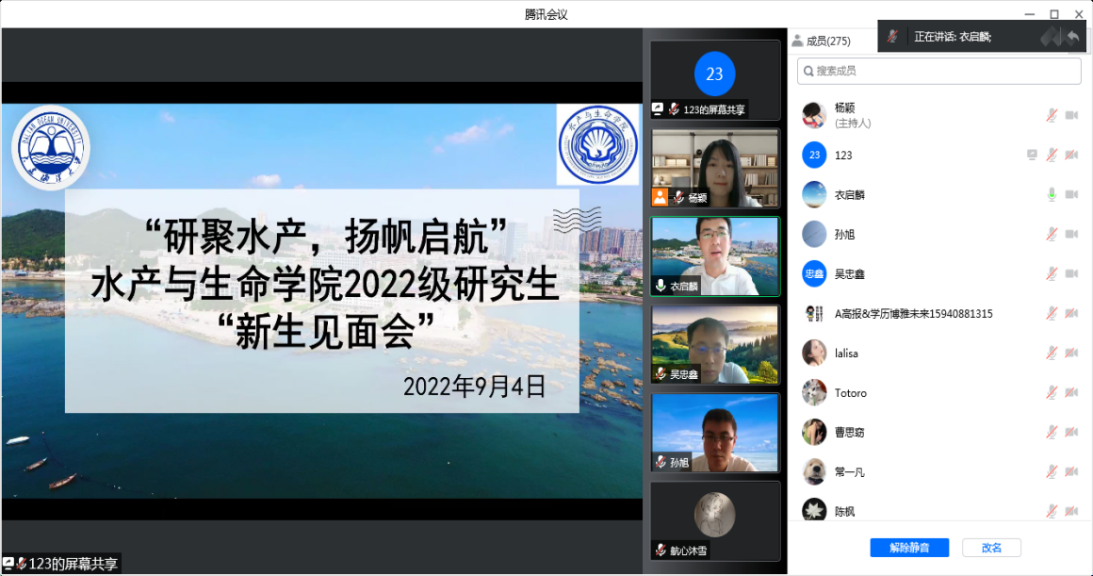This screenshot has height=576, width=1093.
Task: Select the 航心沐雪 participant tile
Action: click(x=715, y=520)
